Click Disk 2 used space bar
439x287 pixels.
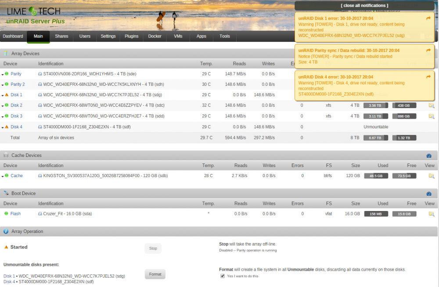tap(375, 105)
